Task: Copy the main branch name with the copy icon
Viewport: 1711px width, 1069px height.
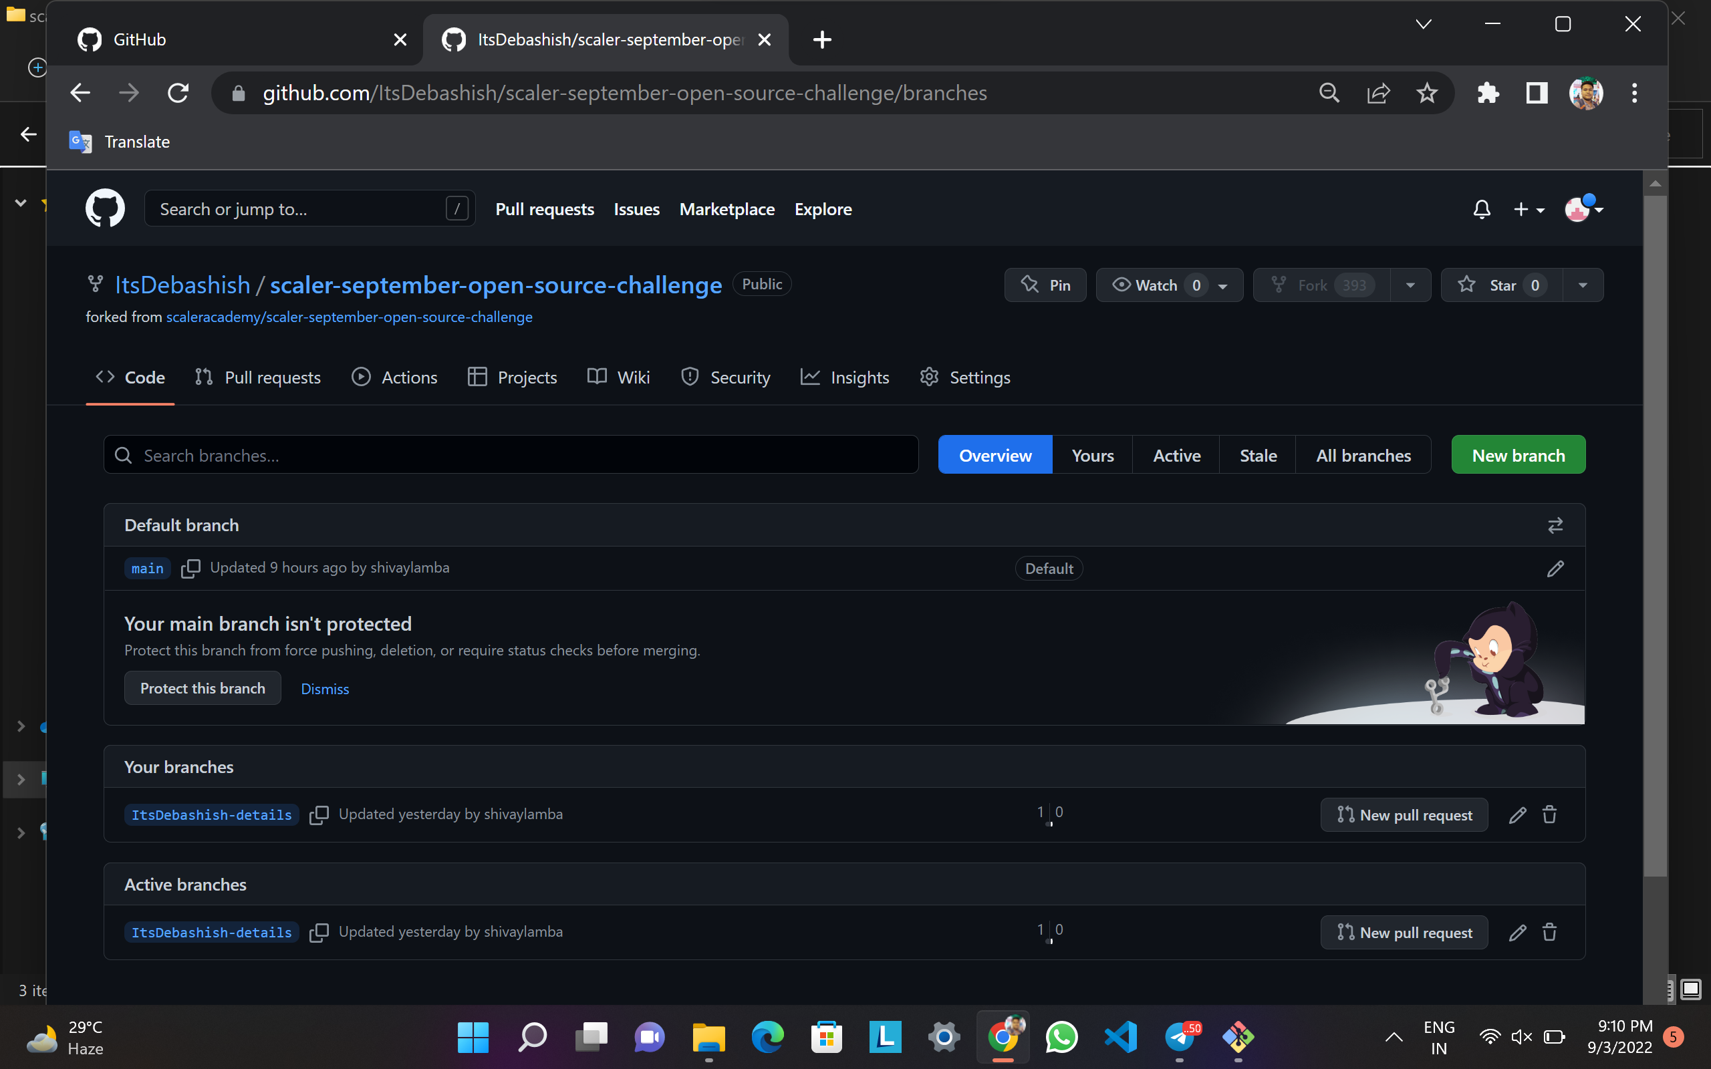Action: point(190,569)
